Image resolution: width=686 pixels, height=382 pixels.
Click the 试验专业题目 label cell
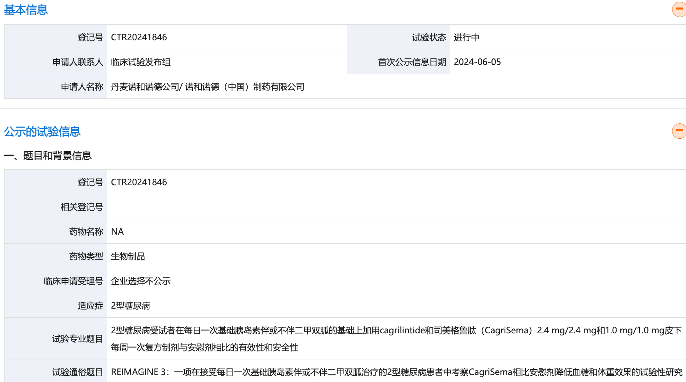[x=56, y=339]
